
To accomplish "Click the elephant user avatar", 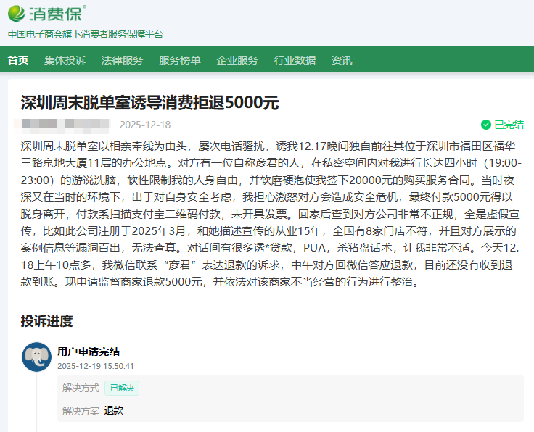I will point(36,357).
